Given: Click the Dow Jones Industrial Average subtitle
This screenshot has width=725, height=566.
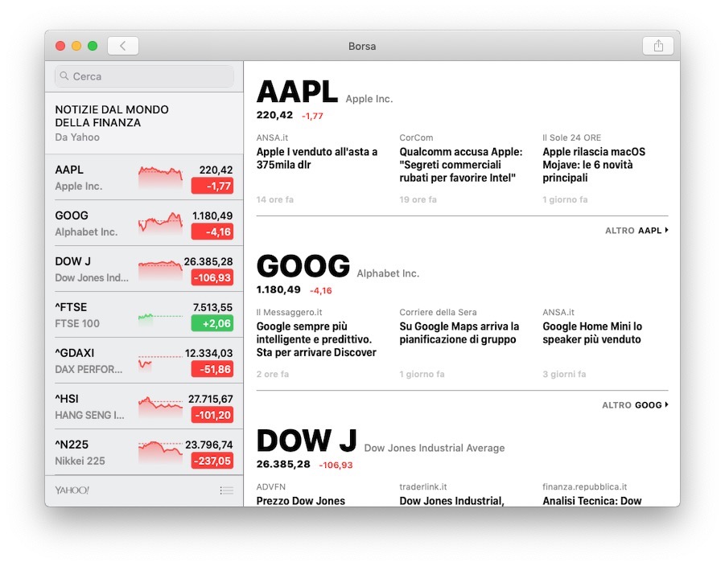Looking at the screenshot, I should [435, 448].
